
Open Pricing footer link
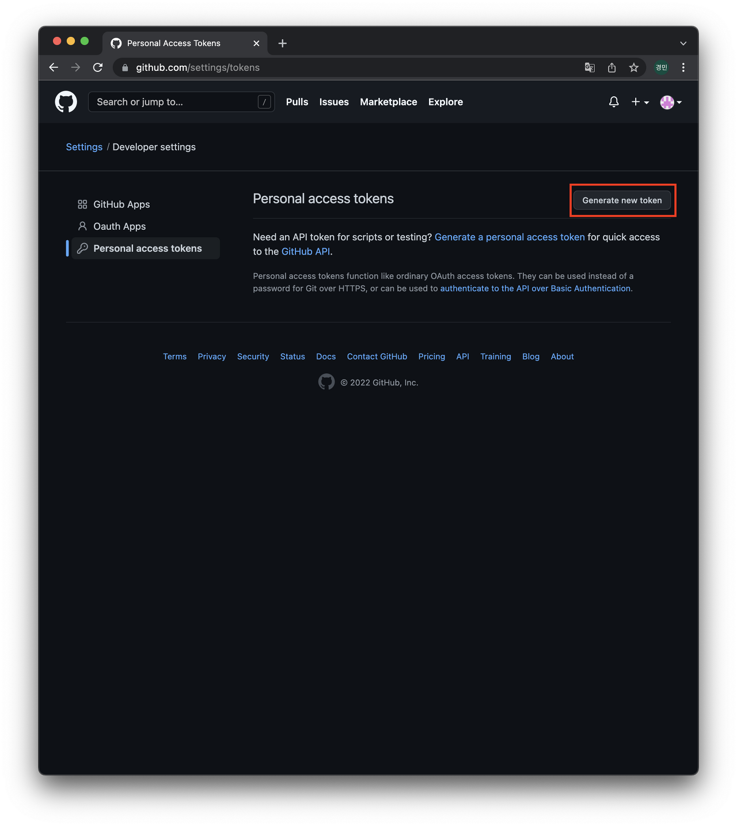432,357
